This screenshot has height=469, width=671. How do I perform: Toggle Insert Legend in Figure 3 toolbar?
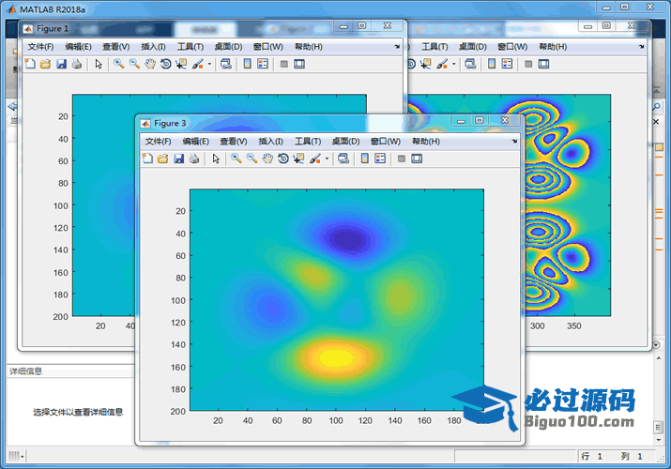380,159
